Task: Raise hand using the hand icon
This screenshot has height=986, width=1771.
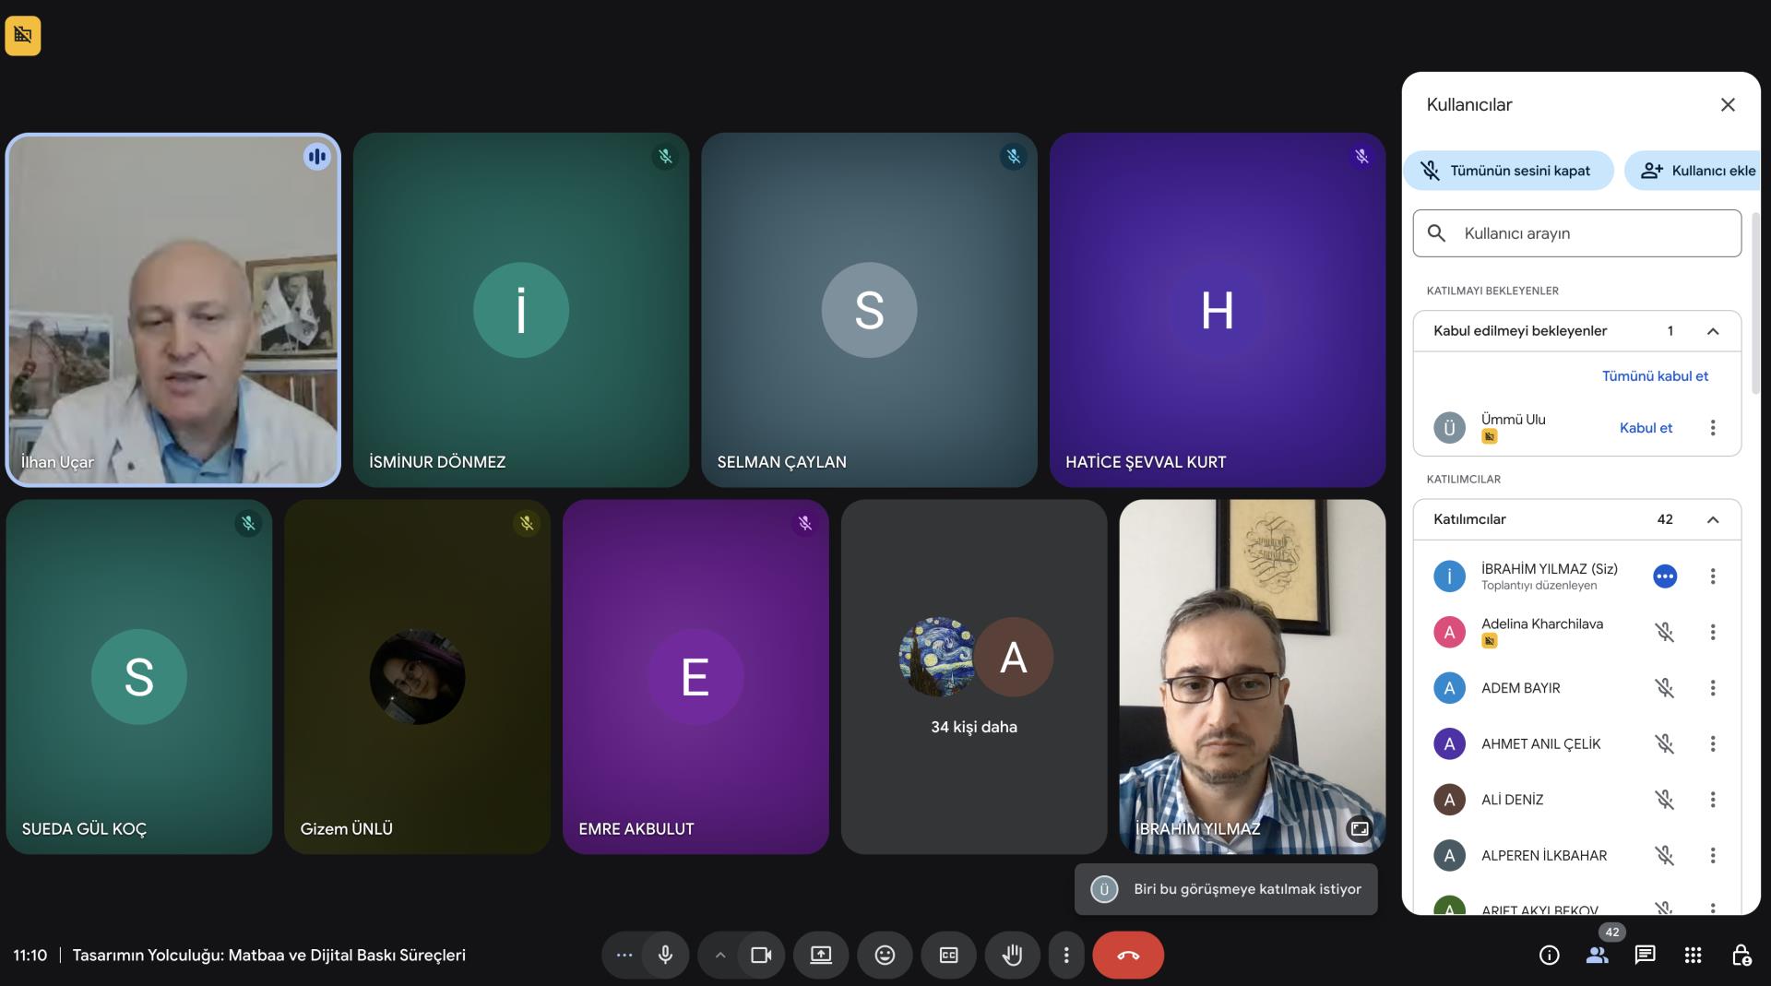Action: coord(1012,956)
